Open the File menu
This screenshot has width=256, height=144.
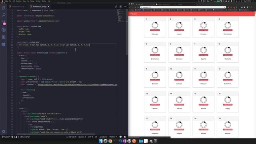[10, 1]
